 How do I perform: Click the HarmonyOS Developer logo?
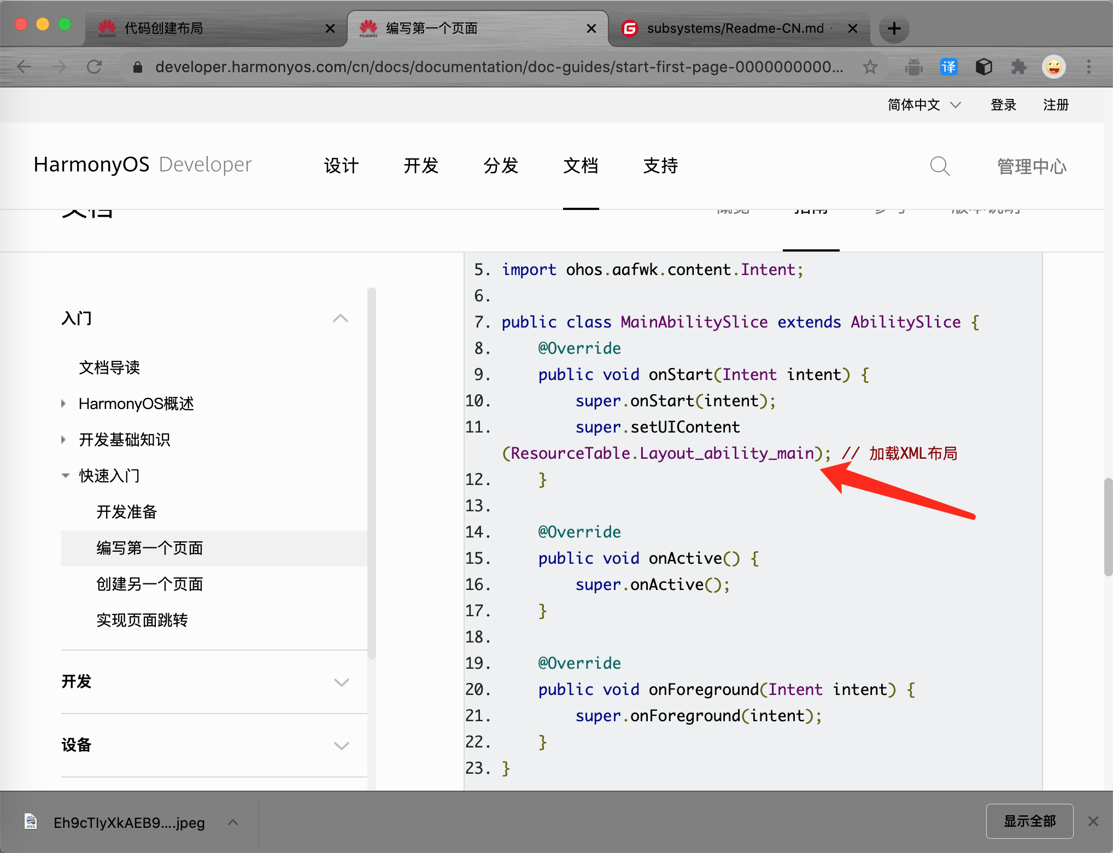point(143,165)
